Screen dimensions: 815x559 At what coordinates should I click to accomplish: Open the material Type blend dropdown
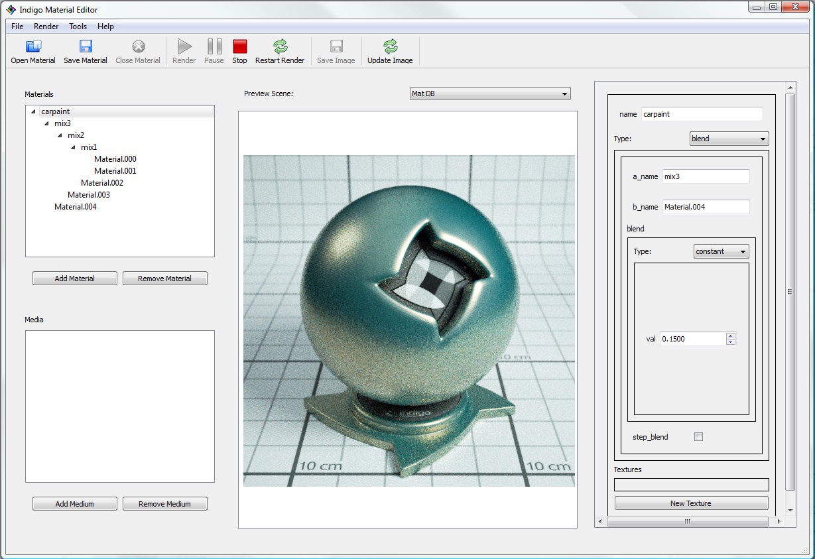coord(729,139)
